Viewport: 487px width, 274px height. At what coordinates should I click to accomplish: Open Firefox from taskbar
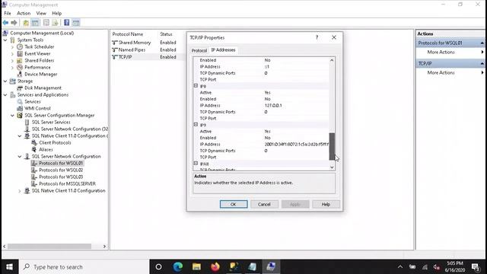(215, 267)
